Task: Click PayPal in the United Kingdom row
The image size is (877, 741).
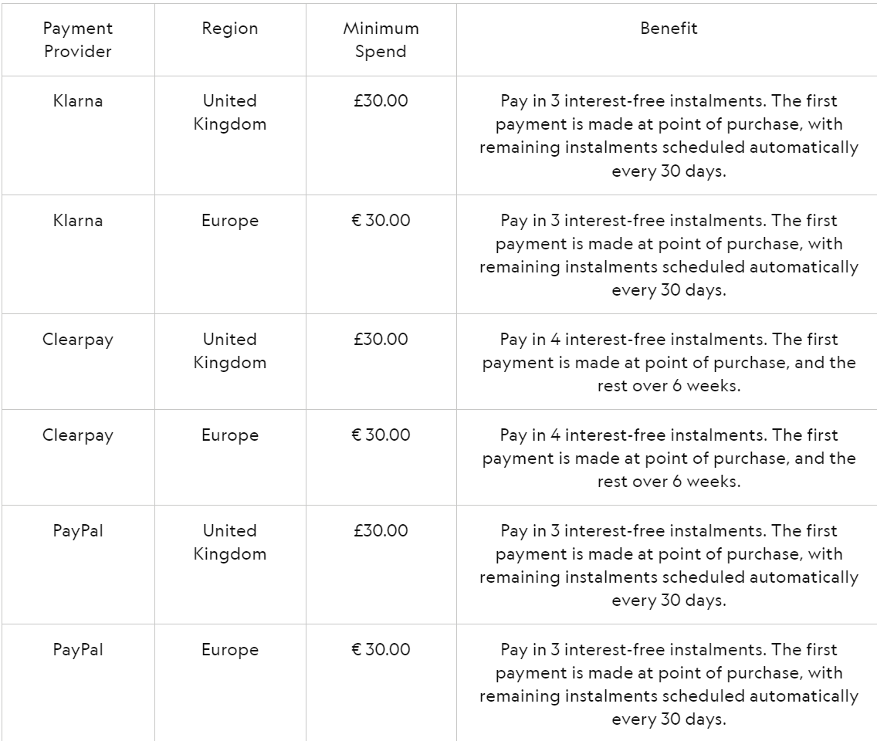Action: click(77, 531)
